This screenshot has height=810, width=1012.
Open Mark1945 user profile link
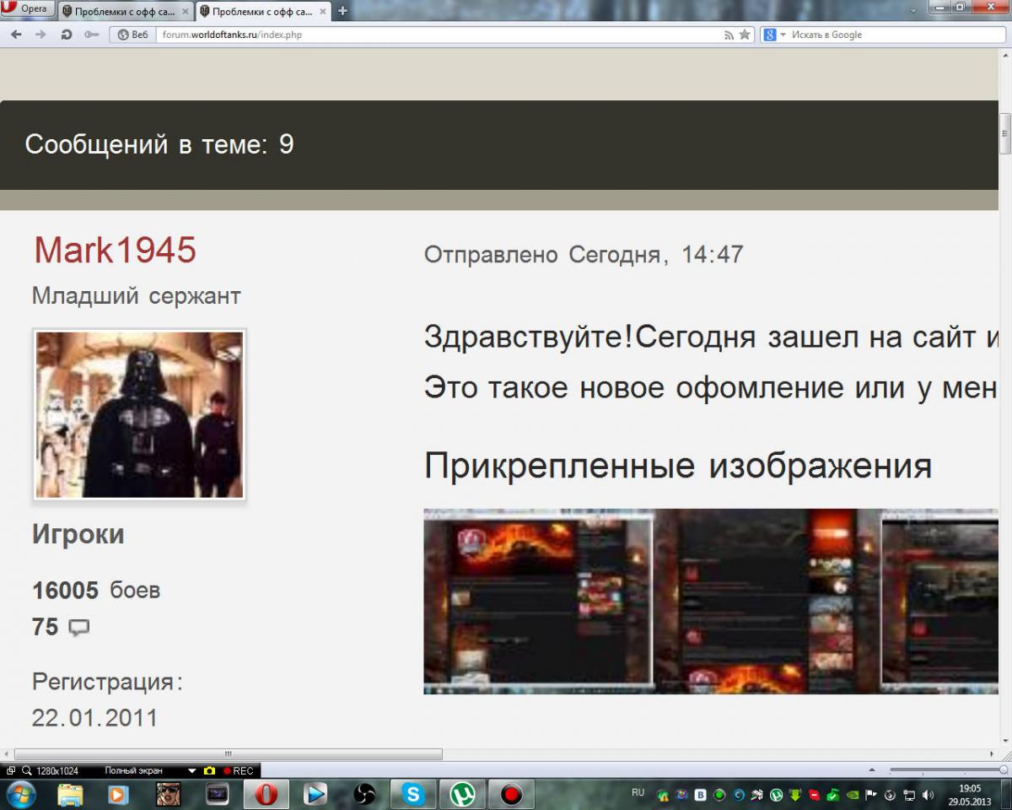point(115,250)
